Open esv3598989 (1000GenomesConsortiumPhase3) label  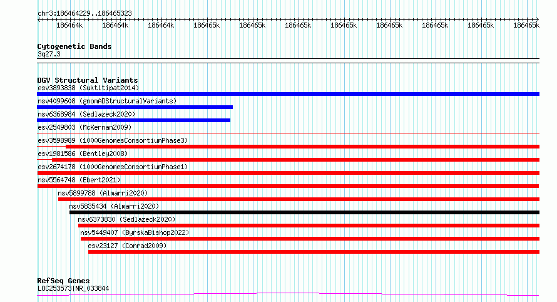pos(113,140)
